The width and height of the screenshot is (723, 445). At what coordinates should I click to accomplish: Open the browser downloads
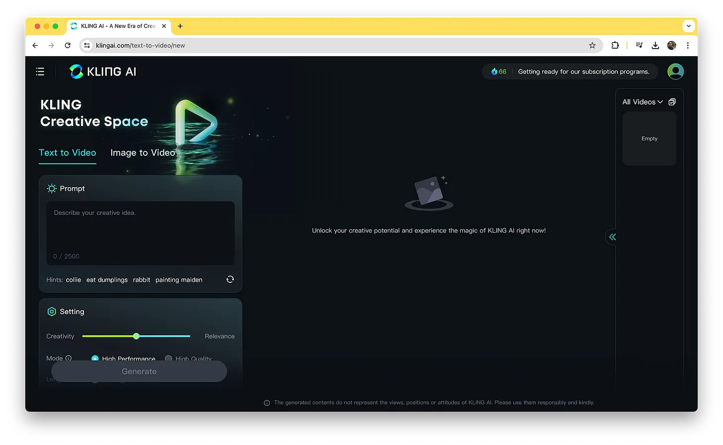(655, 45)
